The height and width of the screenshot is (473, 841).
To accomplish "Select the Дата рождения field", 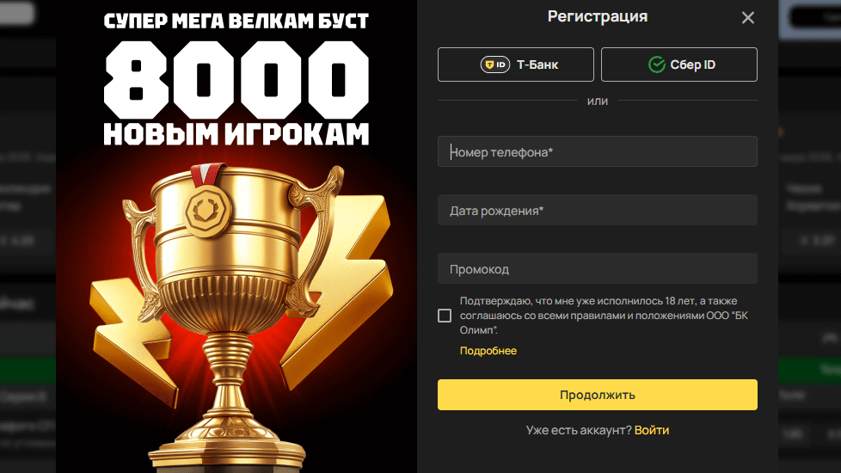I will click(598, 210).
